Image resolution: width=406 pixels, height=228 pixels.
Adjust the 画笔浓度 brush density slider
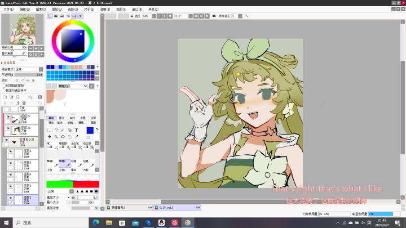[x=85, y=208]
